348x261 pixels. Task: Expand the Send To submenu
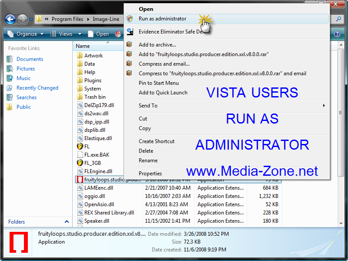point(227,106)
